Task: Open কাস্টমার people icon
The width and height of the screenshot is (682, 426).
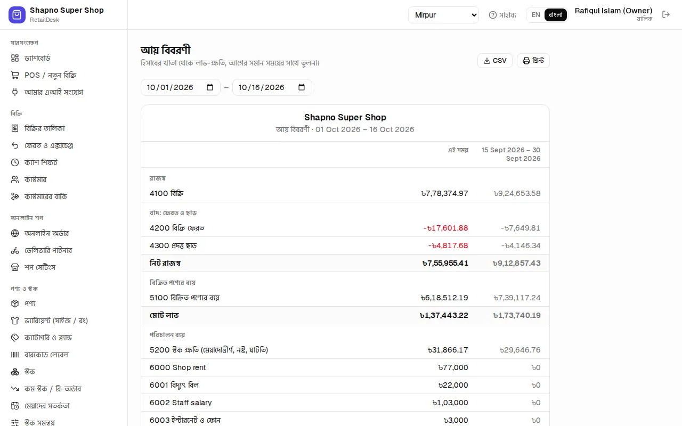Action: (15, 179)
